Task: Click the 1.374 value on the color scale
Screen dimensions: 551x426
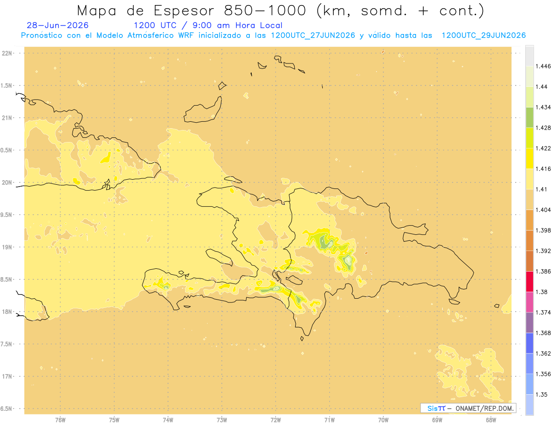Action: click(x=544, y=312)
